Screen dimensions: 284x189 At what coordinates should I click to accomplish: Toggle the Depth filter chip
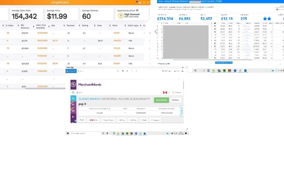(144, 120)
